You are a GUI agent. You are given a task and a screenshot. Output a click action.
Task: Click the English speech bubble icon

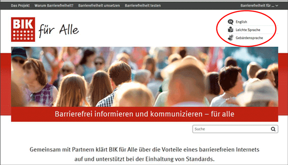point(230,22)
